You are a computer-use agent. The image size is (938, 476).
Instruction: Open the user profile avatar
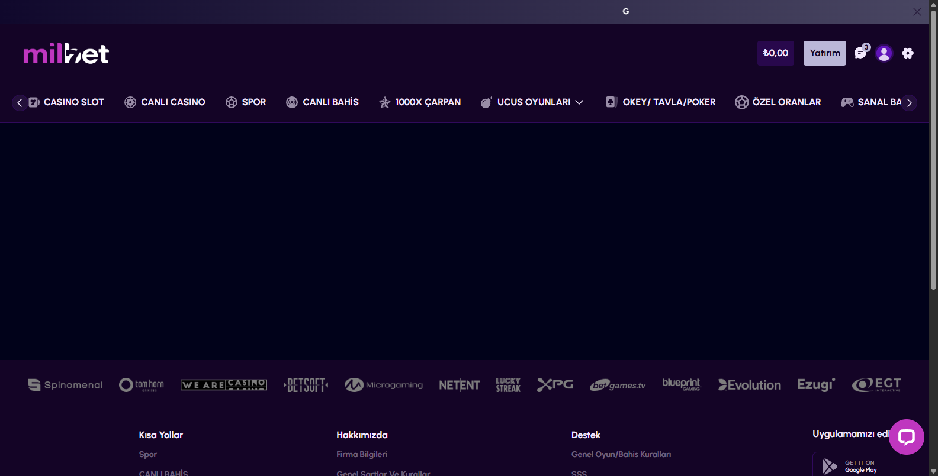click(x=884, y=53)
